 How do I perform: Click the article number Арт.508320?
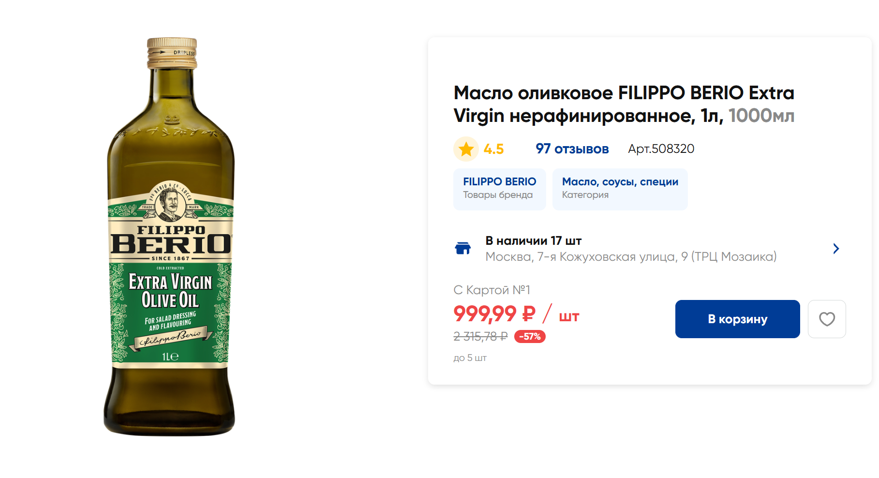coord(661,149)
